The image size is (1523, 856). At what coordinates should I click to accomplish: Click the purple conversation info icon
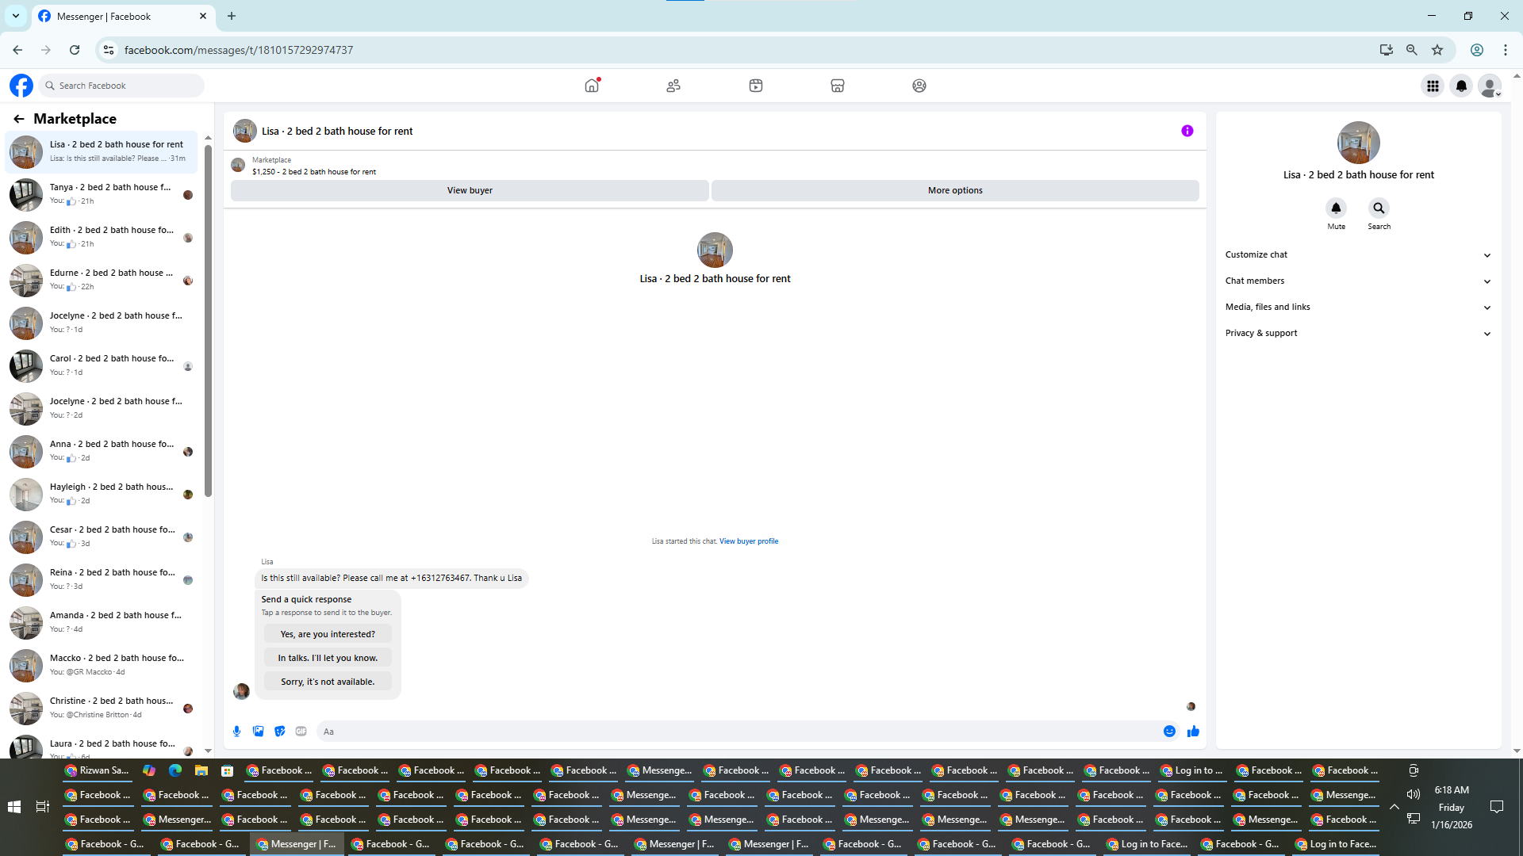click(1187, 131)
